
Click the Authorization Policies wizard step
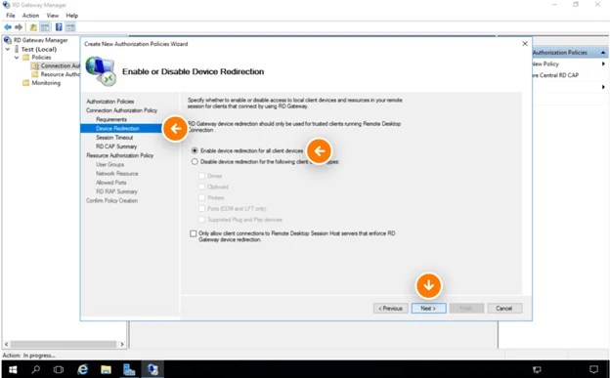tap(110, 102)
